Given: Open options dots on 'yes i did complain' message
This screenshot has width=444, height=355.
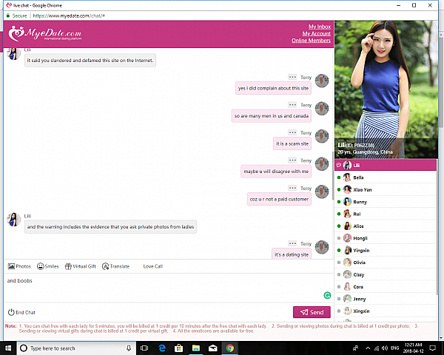Looking at the screenshot, I should point(292,77).
